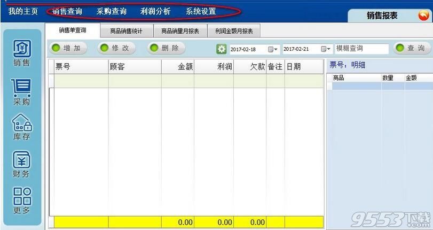Click 商品 column header in detail panel
Image resolution: width=433 pixels, height=230 pixels.
(x=357, y=78)
